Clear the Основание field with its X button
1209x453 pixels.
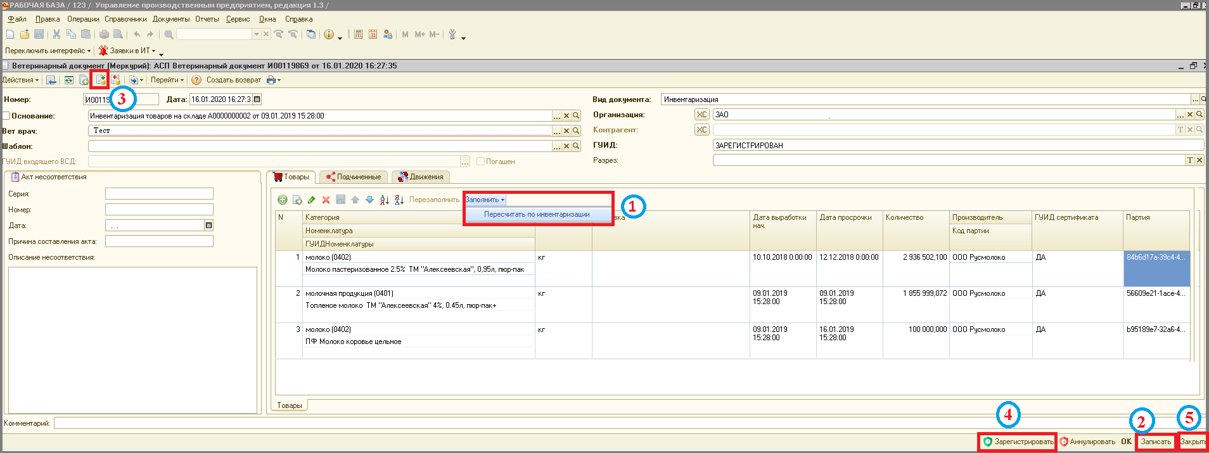(x=566, y=116)
